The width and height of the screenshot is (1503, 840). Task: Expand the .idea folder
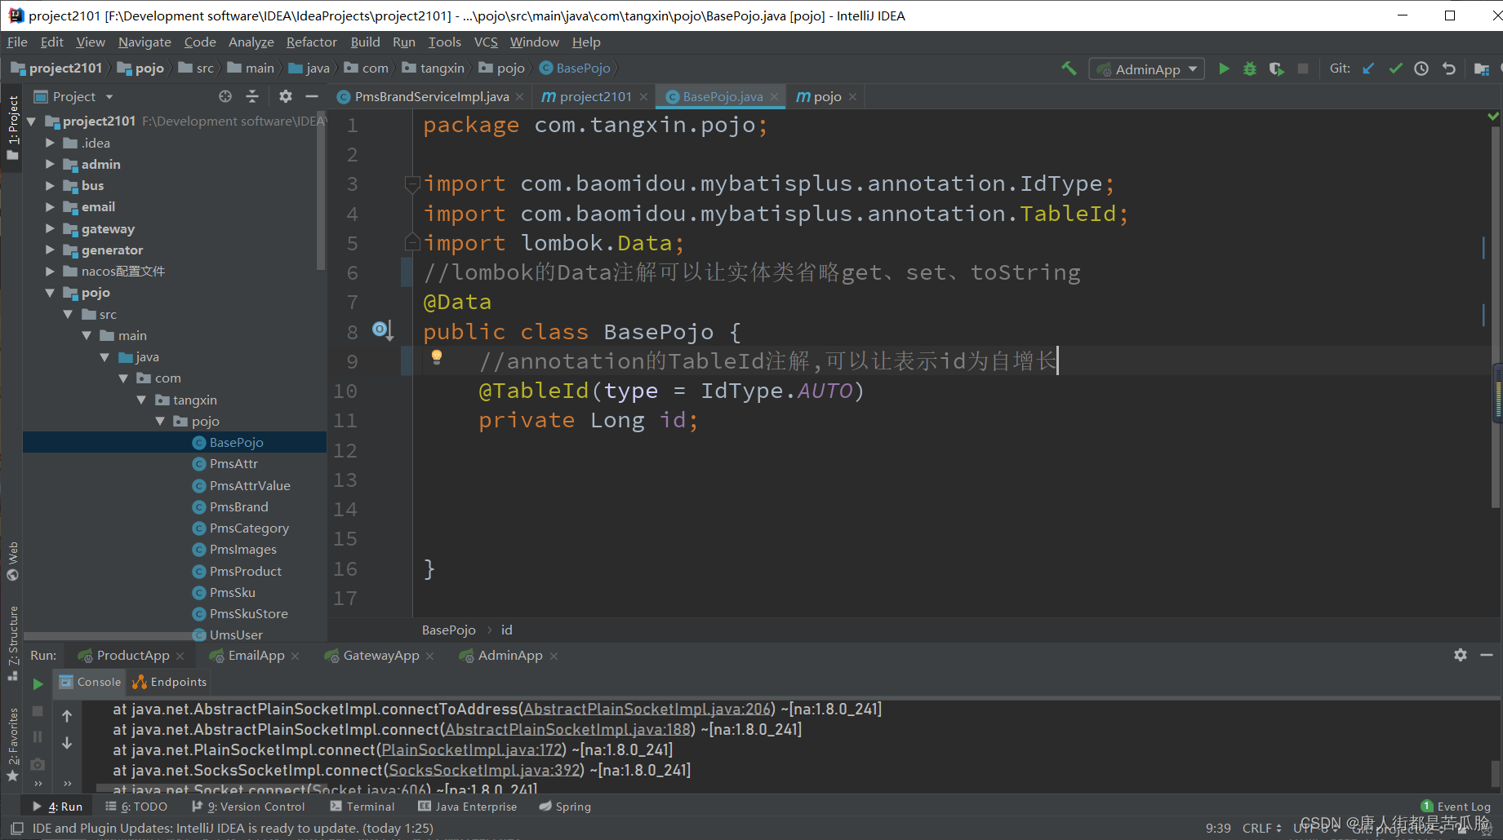click(50, 143)
